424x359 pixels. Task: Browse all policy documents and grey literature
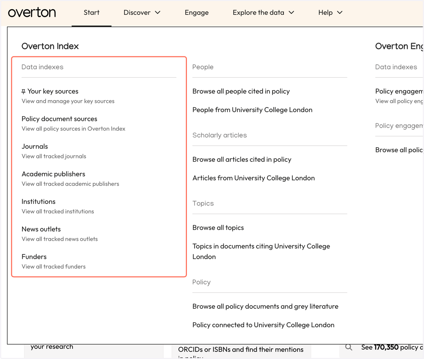[x=265, y=306]
